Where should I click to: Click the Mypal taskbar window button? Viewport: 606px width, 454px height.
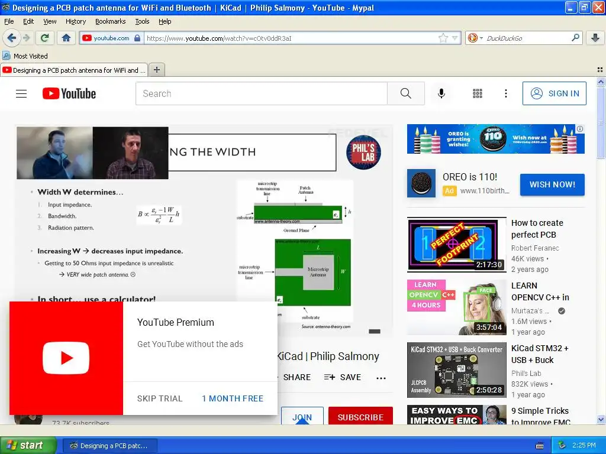pyautogui.click(x=109, y=446)
